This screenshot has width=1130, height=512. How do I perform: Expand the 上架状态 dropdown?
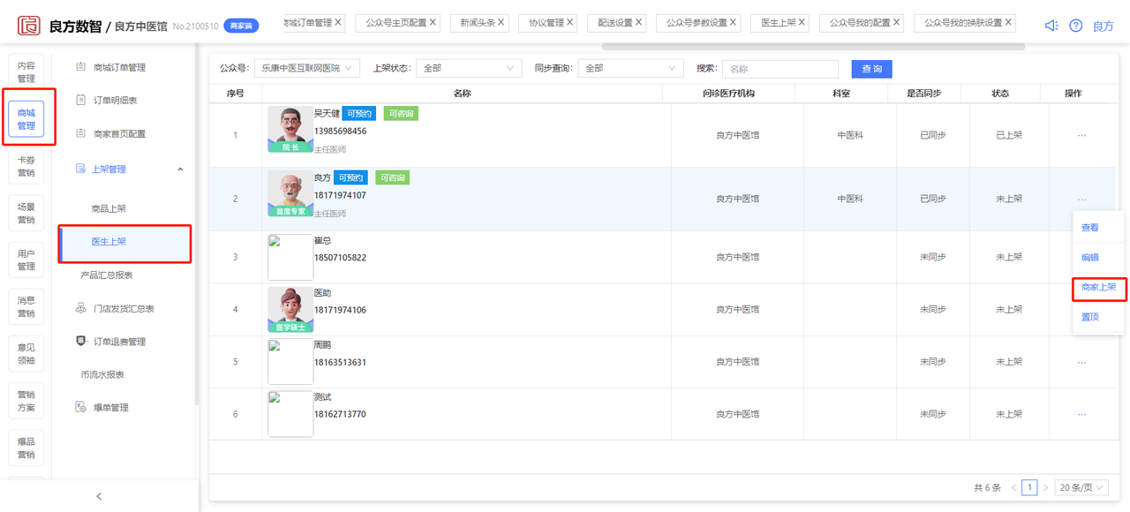(469, 68)
